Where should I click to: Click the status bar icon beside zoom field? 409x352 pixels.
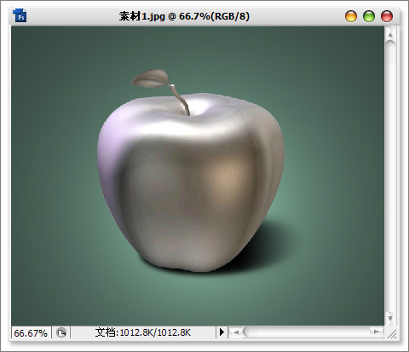pyautogui.click(x=61, y=332)
